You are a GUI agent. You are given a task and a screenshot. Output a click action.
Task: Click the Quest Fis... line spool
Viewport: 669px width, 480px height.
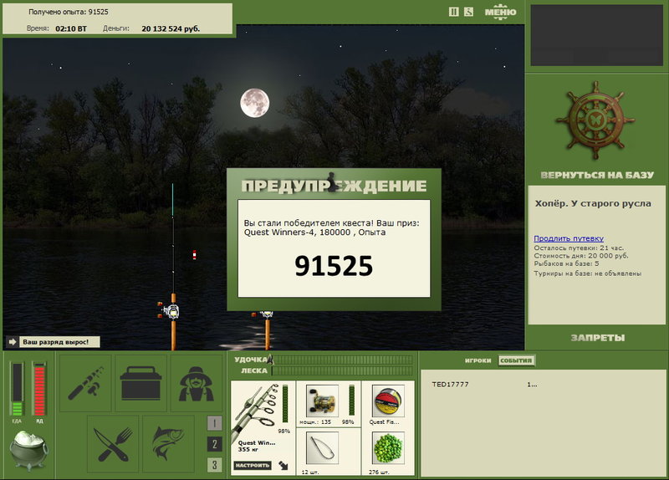388,401
